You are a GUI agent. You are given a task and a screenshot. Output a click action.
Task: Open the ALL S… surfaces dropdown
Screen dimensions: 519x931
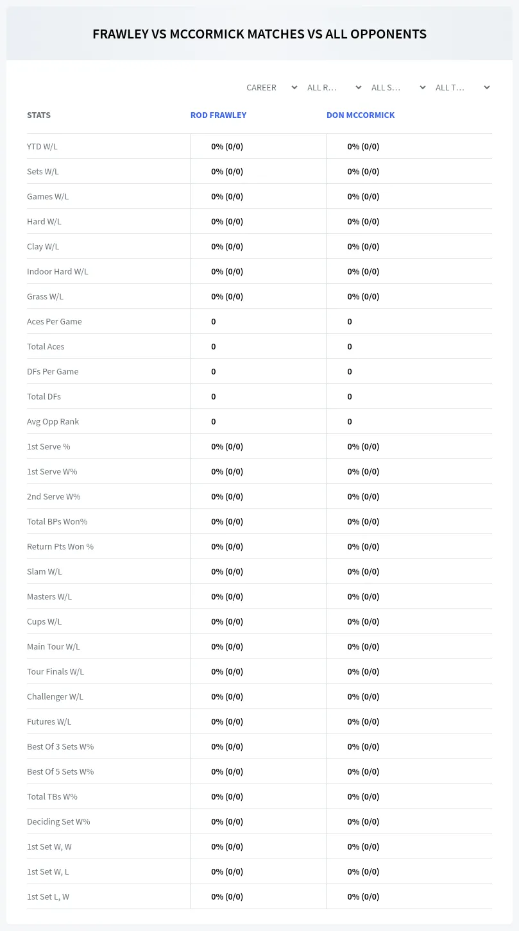pyautogui.click(x=398, y=87)
